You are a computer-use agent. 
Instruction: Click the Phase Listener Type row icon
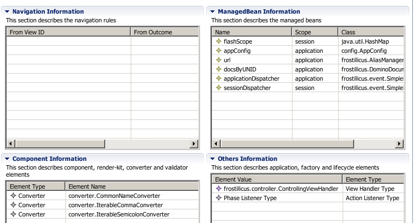[219, 198]
